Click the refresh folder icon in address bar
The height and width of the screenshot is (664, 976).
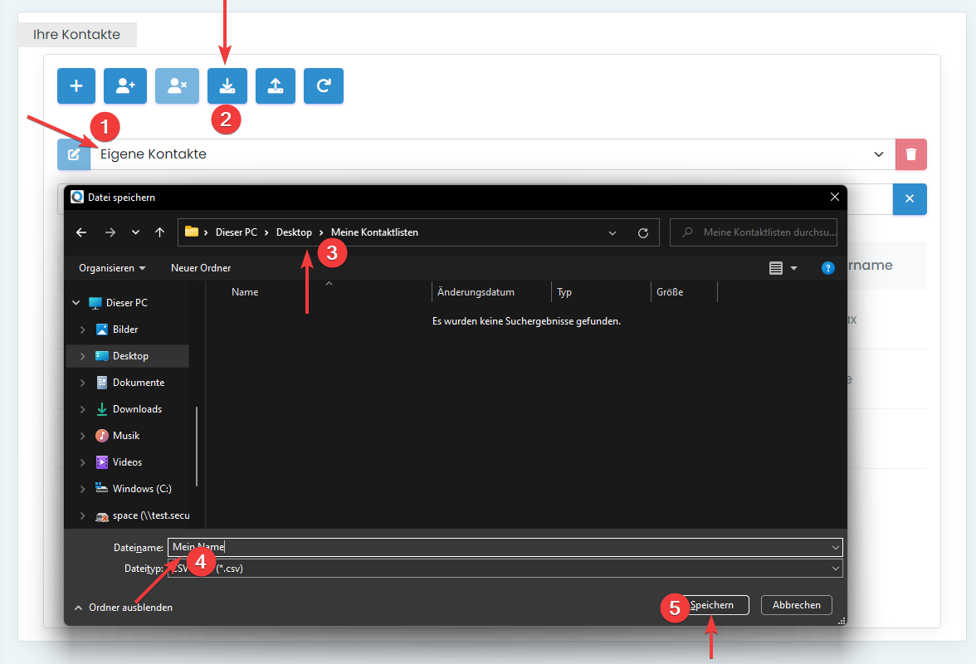(642, 233)
